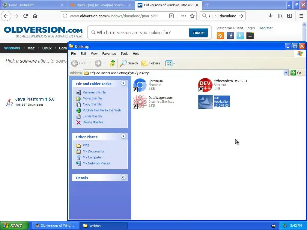Open page actions three-dot icon
The height and width of the screenshot is (230, 307).
click(x=183, y=16)
